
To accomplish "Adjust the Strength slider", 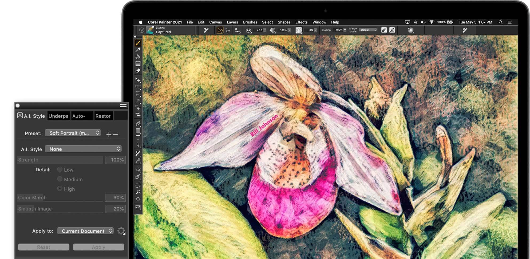I will point(60,160).
